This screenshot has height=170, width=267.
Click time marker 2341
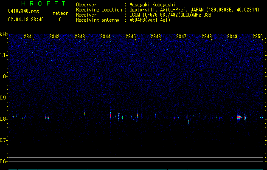[29, 37]
